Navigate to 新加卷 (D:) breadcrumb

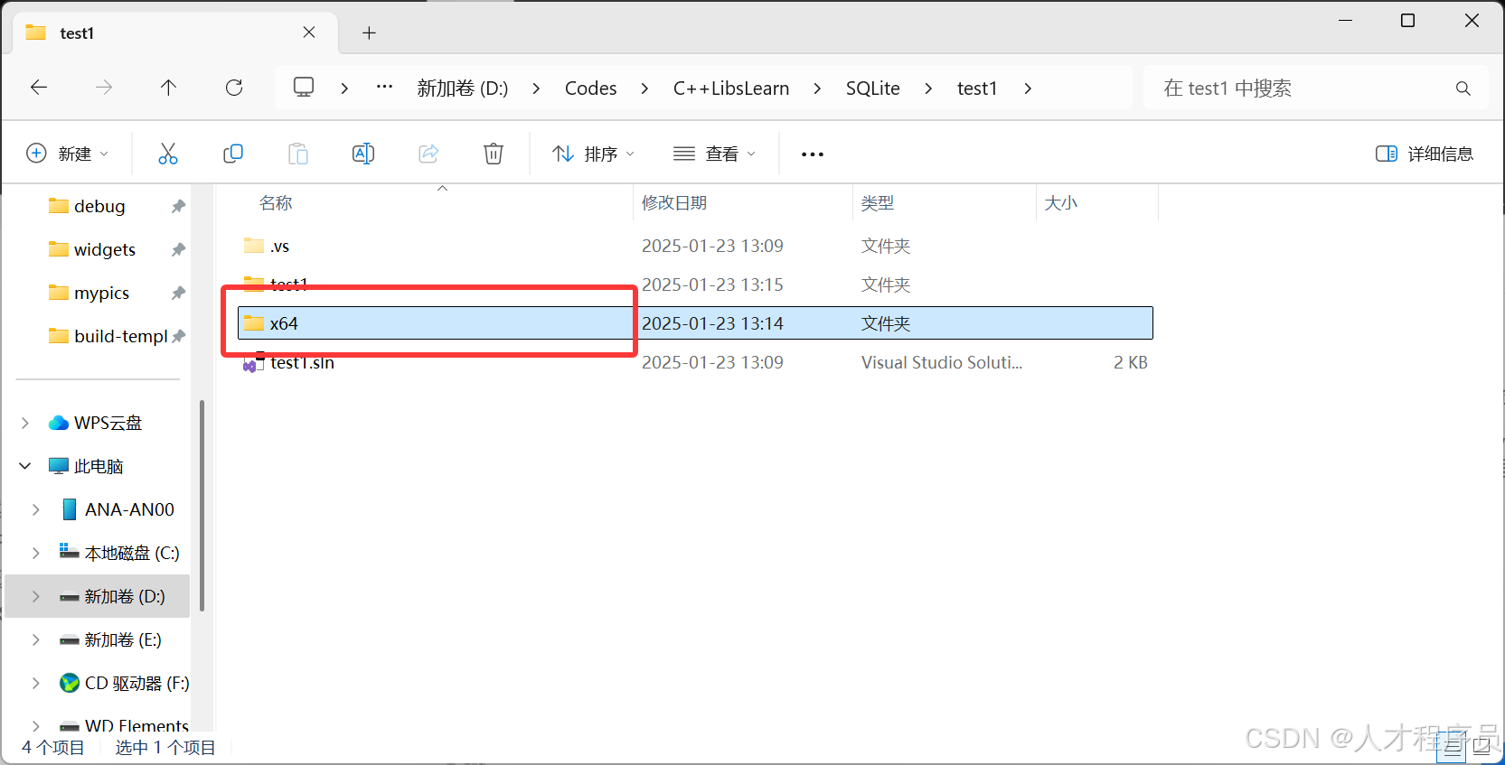point(463,89)
